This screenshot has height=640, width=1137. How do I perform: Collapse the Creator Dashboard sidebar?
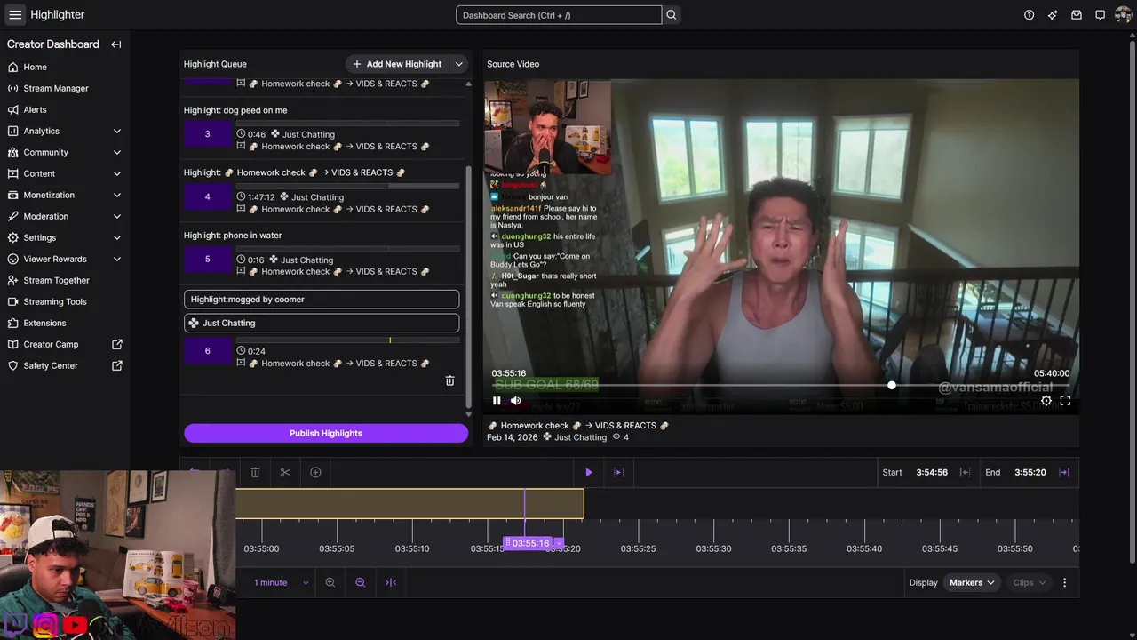(x=115, y=44)
